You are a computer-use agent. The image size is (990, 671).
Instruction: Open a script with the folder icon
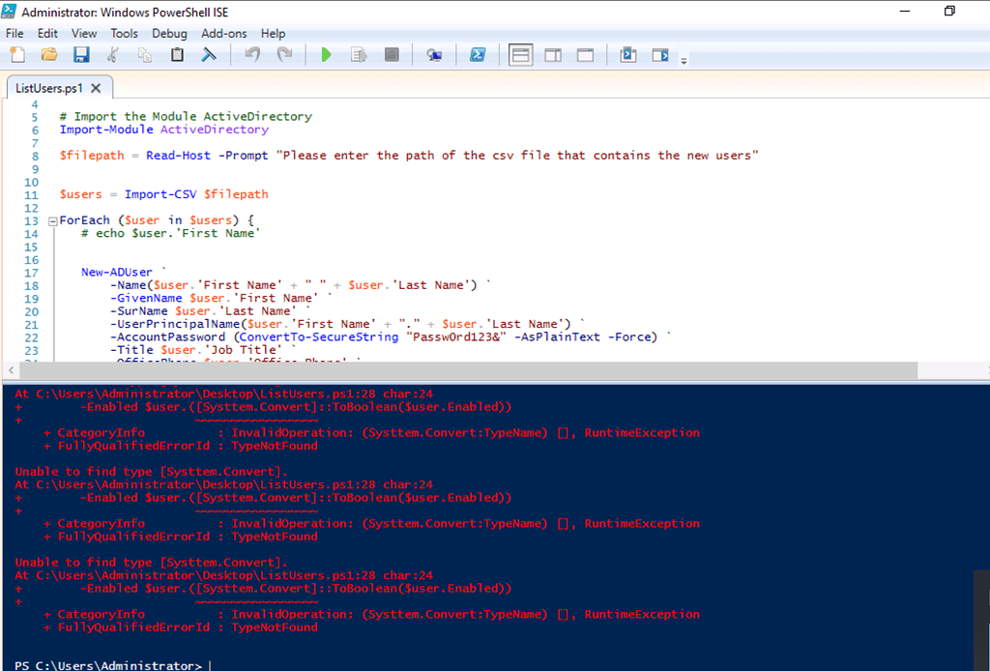point(48,55)
